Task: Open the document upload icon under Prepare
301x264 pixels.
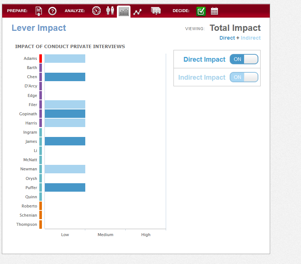Action: pyautogui.click(x=39, y=11)
